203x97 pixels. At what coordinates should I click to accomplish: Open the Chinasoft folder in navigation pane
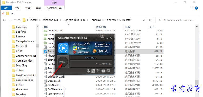click(21, 46)
